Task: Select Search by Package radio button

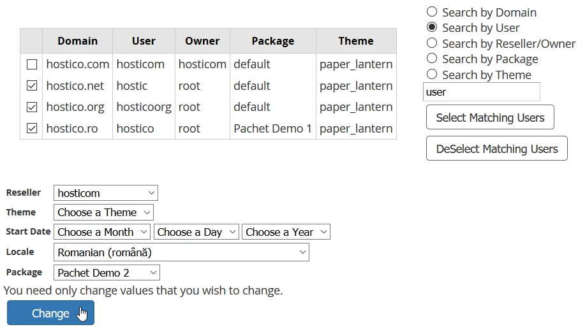Action: (x=432, y=59)
